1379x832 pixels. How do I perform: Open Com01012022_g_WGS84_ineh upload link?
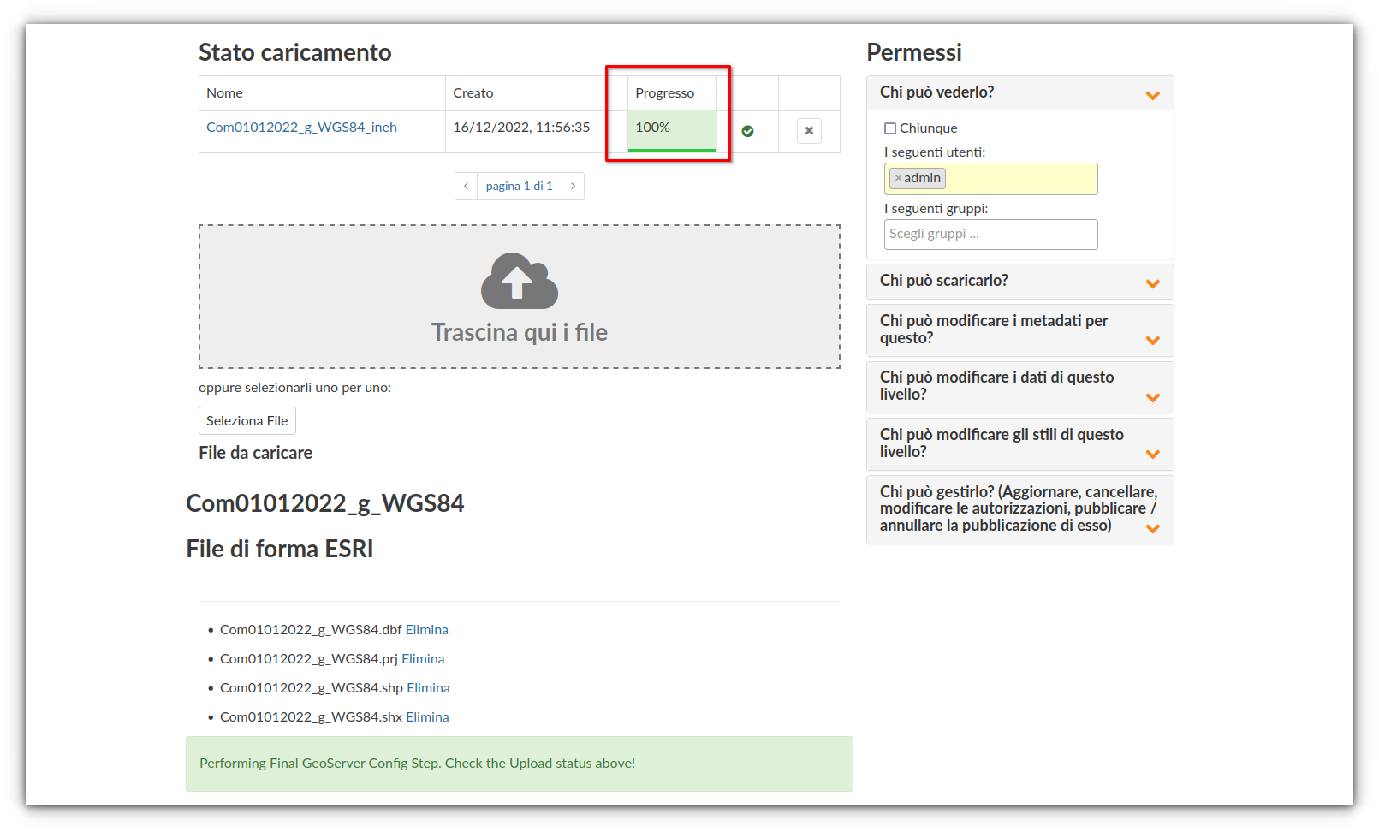pyautogui.click(x=301, y=128)
